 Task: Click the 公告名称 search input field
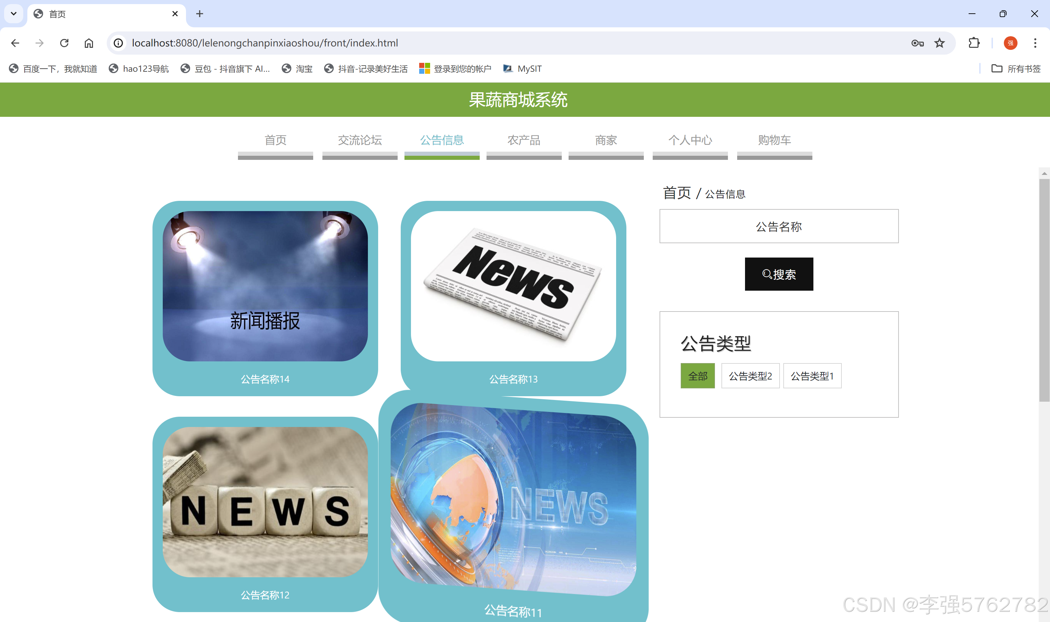coord(779,226)
